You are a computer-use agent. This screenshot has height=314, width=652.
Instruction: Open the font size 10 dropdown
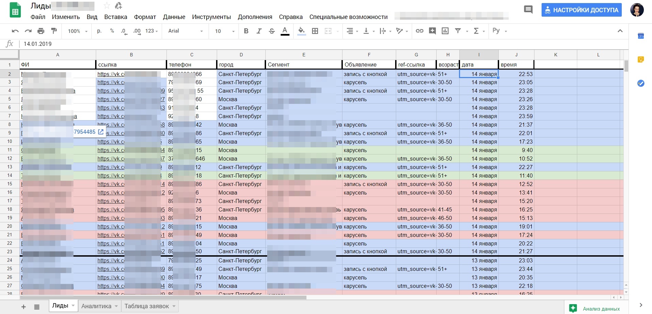coord(225,31)
